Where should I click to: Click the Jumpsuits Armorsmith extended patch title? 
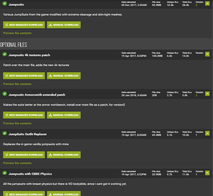[x=37, y=95]
